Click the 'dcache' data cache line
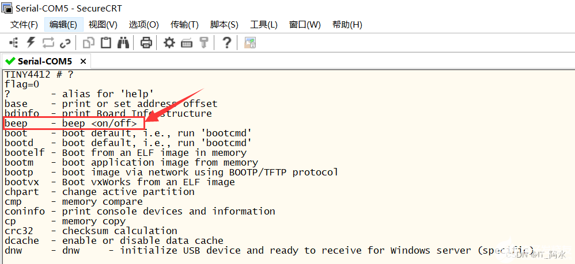This screenshot has height=264, width=575. click(114, 240)
